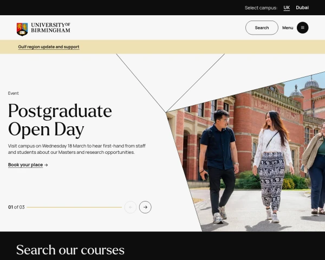Go to next carousel slide arrow

[145, 207]
